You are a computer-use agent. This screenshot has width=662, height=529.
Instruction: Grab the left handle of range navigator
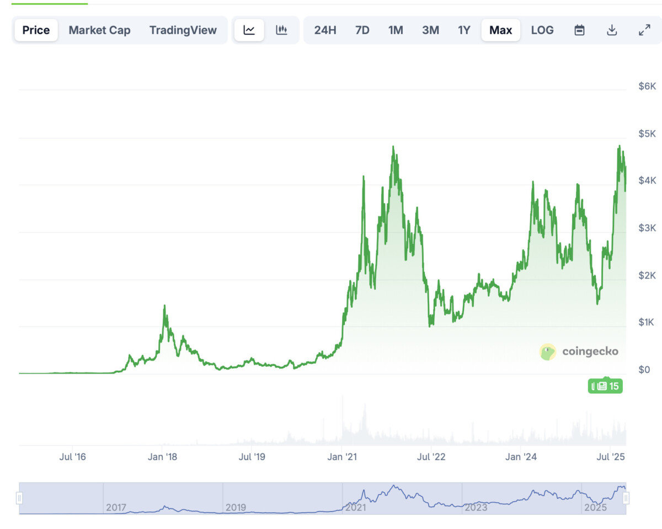(19, 499)
